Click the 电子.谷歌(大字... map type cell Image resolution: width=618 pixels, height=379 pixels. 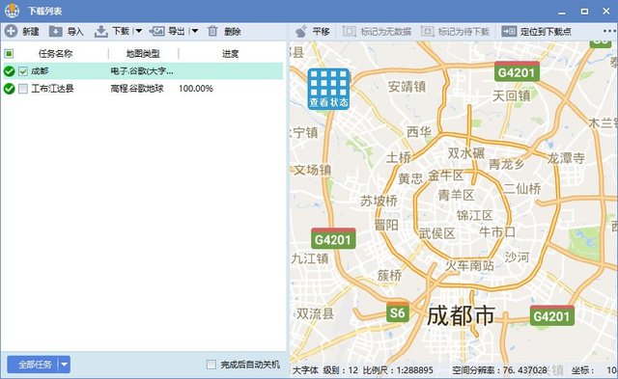[142, 71]
